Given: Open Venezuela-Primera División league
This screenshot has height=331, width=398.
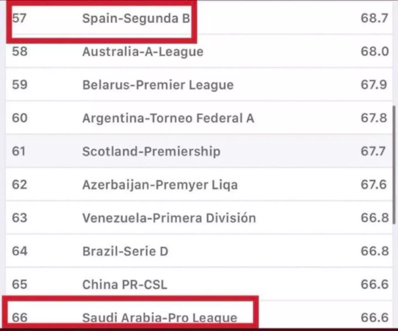Looking at the screenshot, I should pyautogui.click(x=169, y=218).
